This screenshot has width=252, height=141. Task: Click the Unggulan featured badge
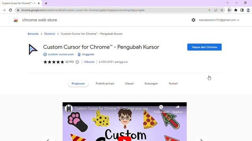click(86, 54)
